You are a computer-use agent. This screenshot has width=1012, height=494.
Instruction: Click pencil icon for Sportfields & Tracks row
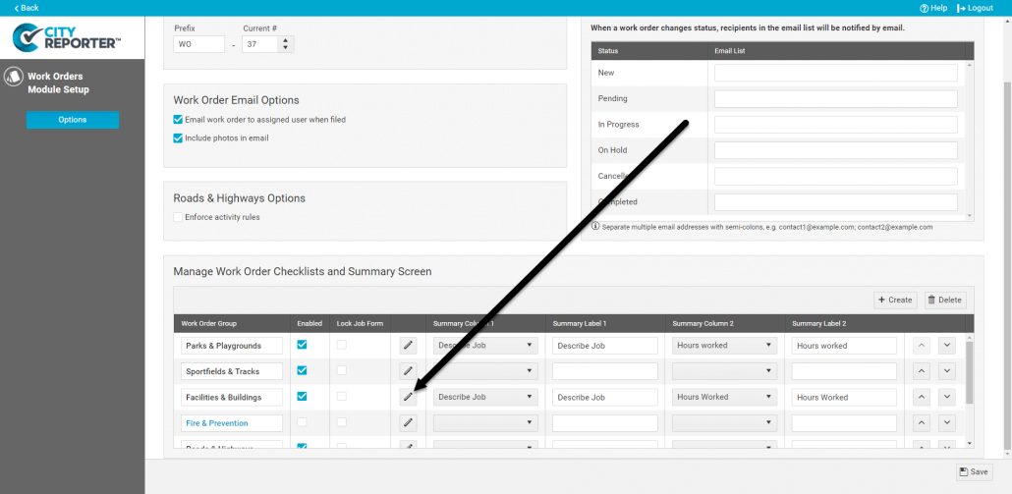click(408, 371)
